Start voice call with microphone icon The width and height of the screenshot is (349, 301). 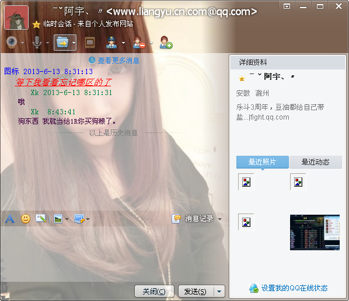click(x=37, y=42)
